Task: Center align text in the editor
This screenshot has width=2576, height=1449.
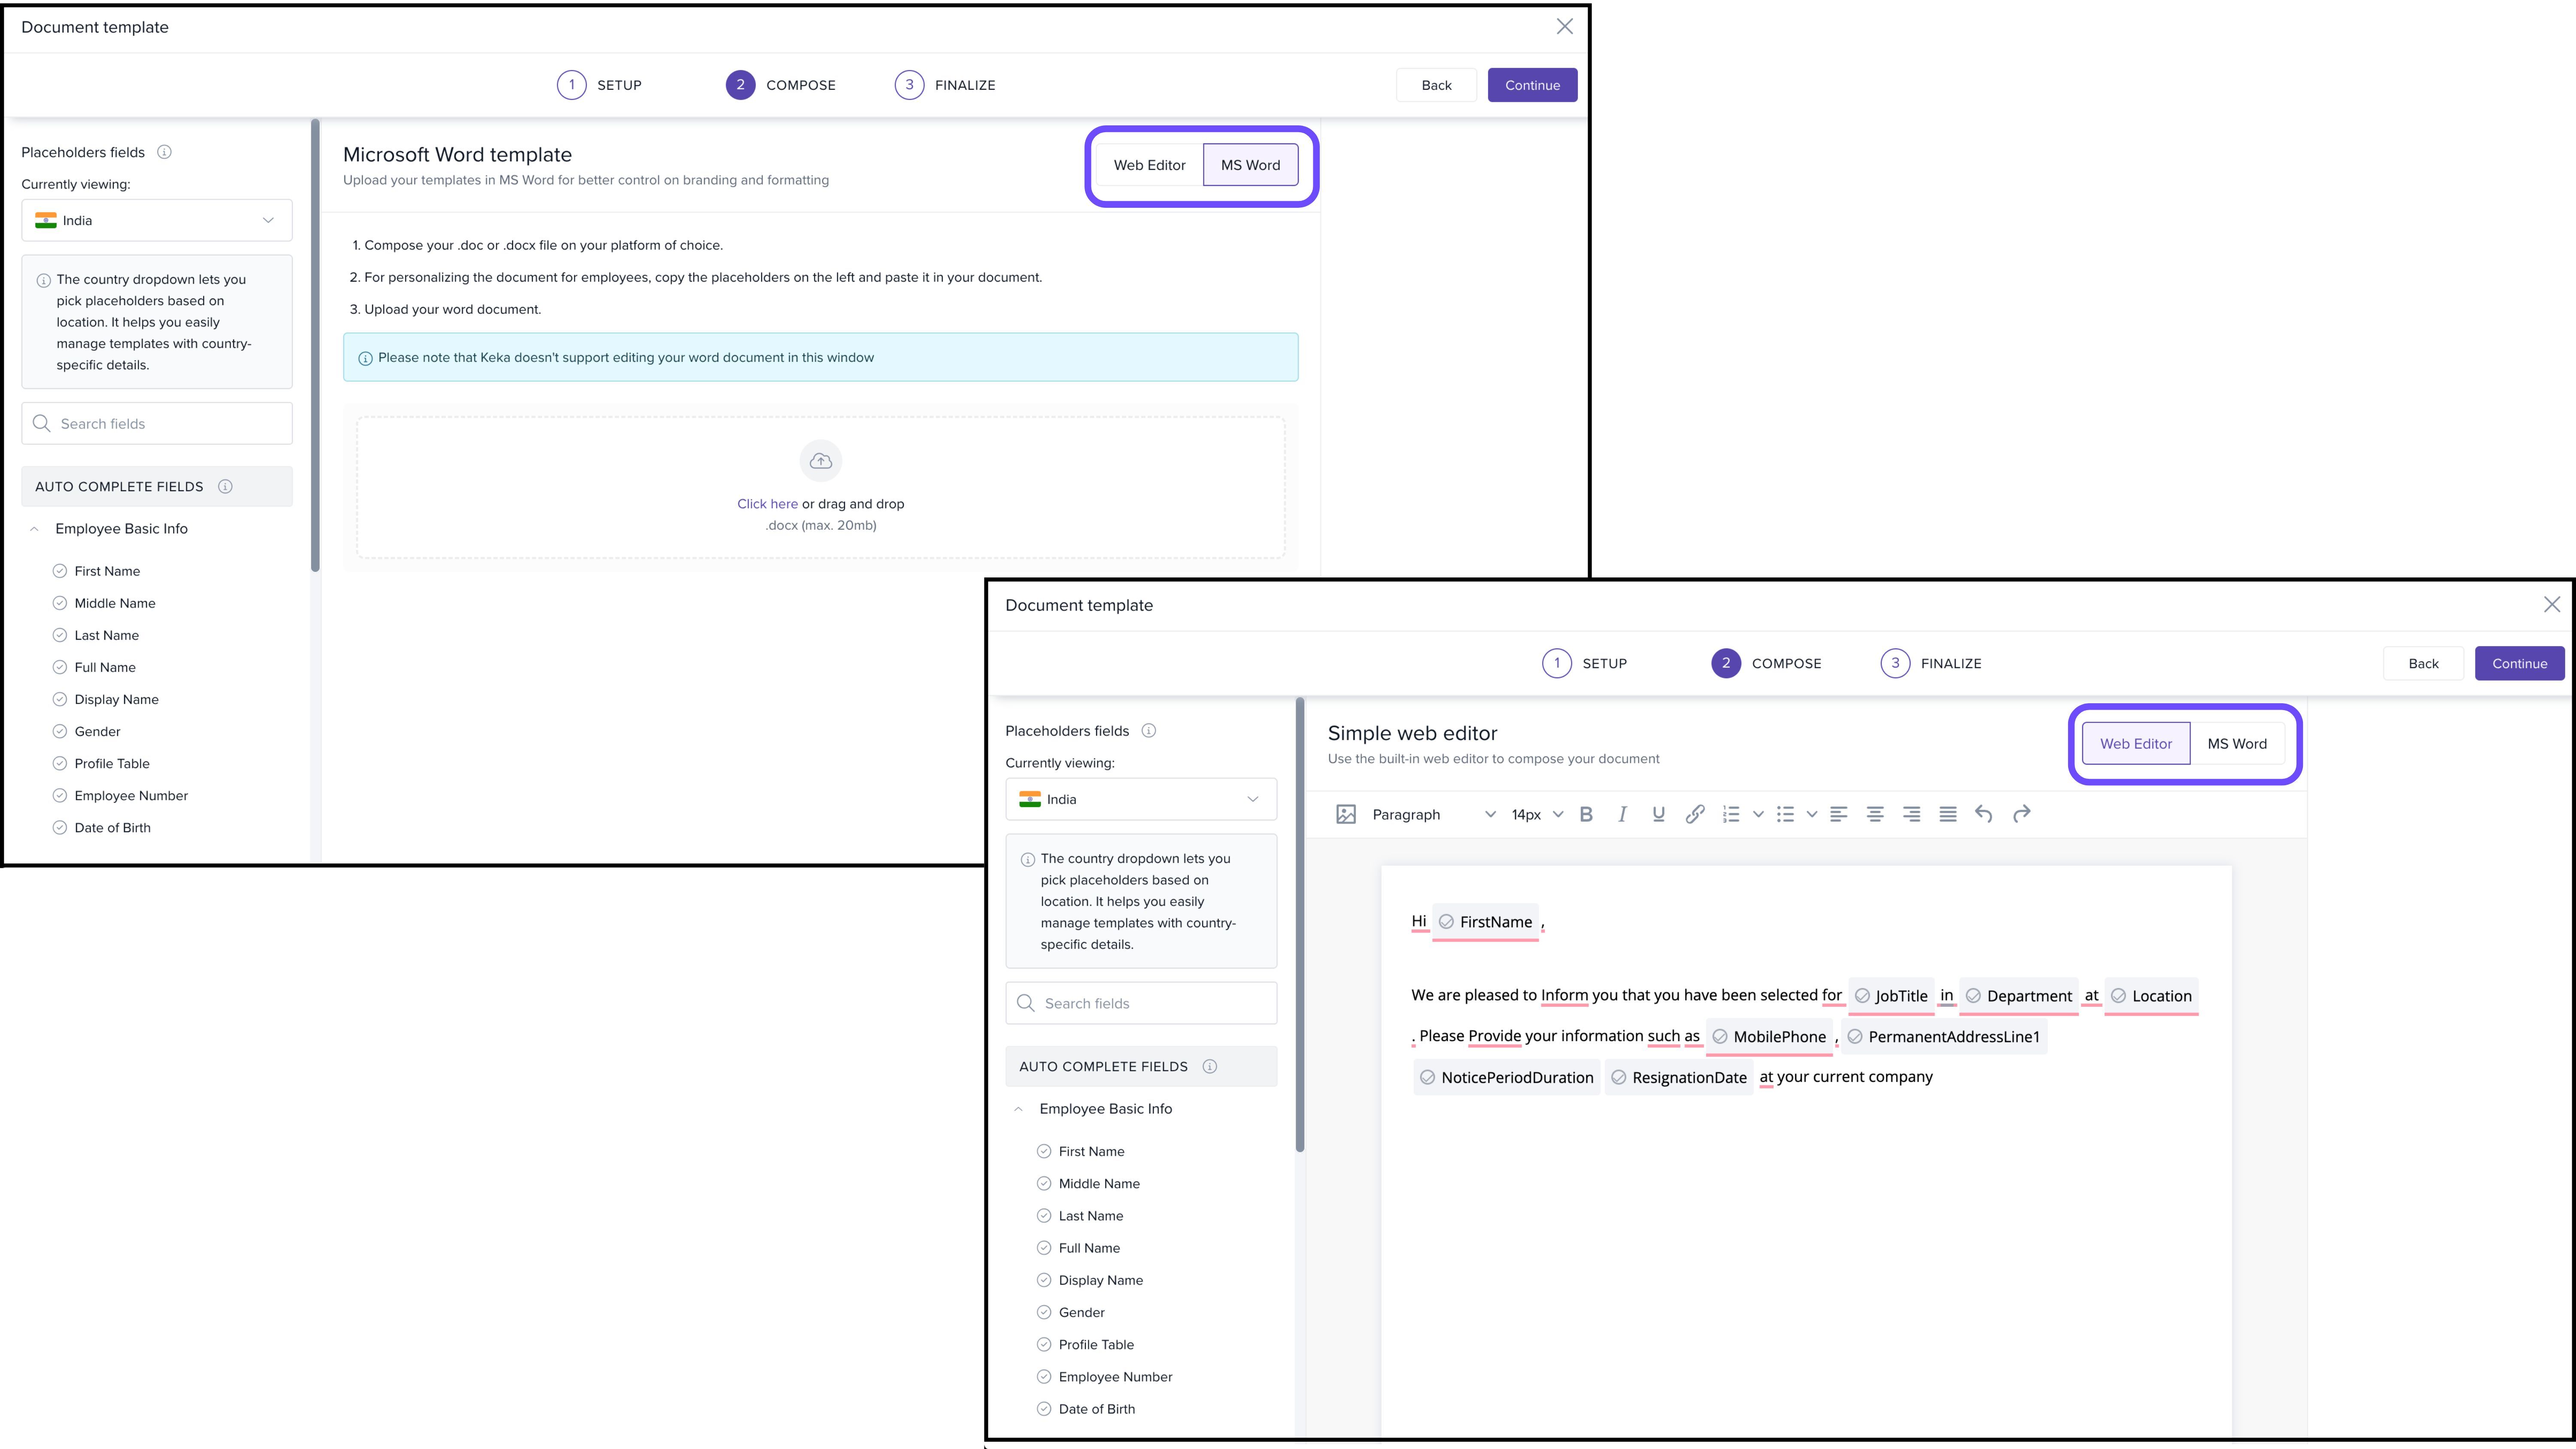Action: tap(1875, 814)
